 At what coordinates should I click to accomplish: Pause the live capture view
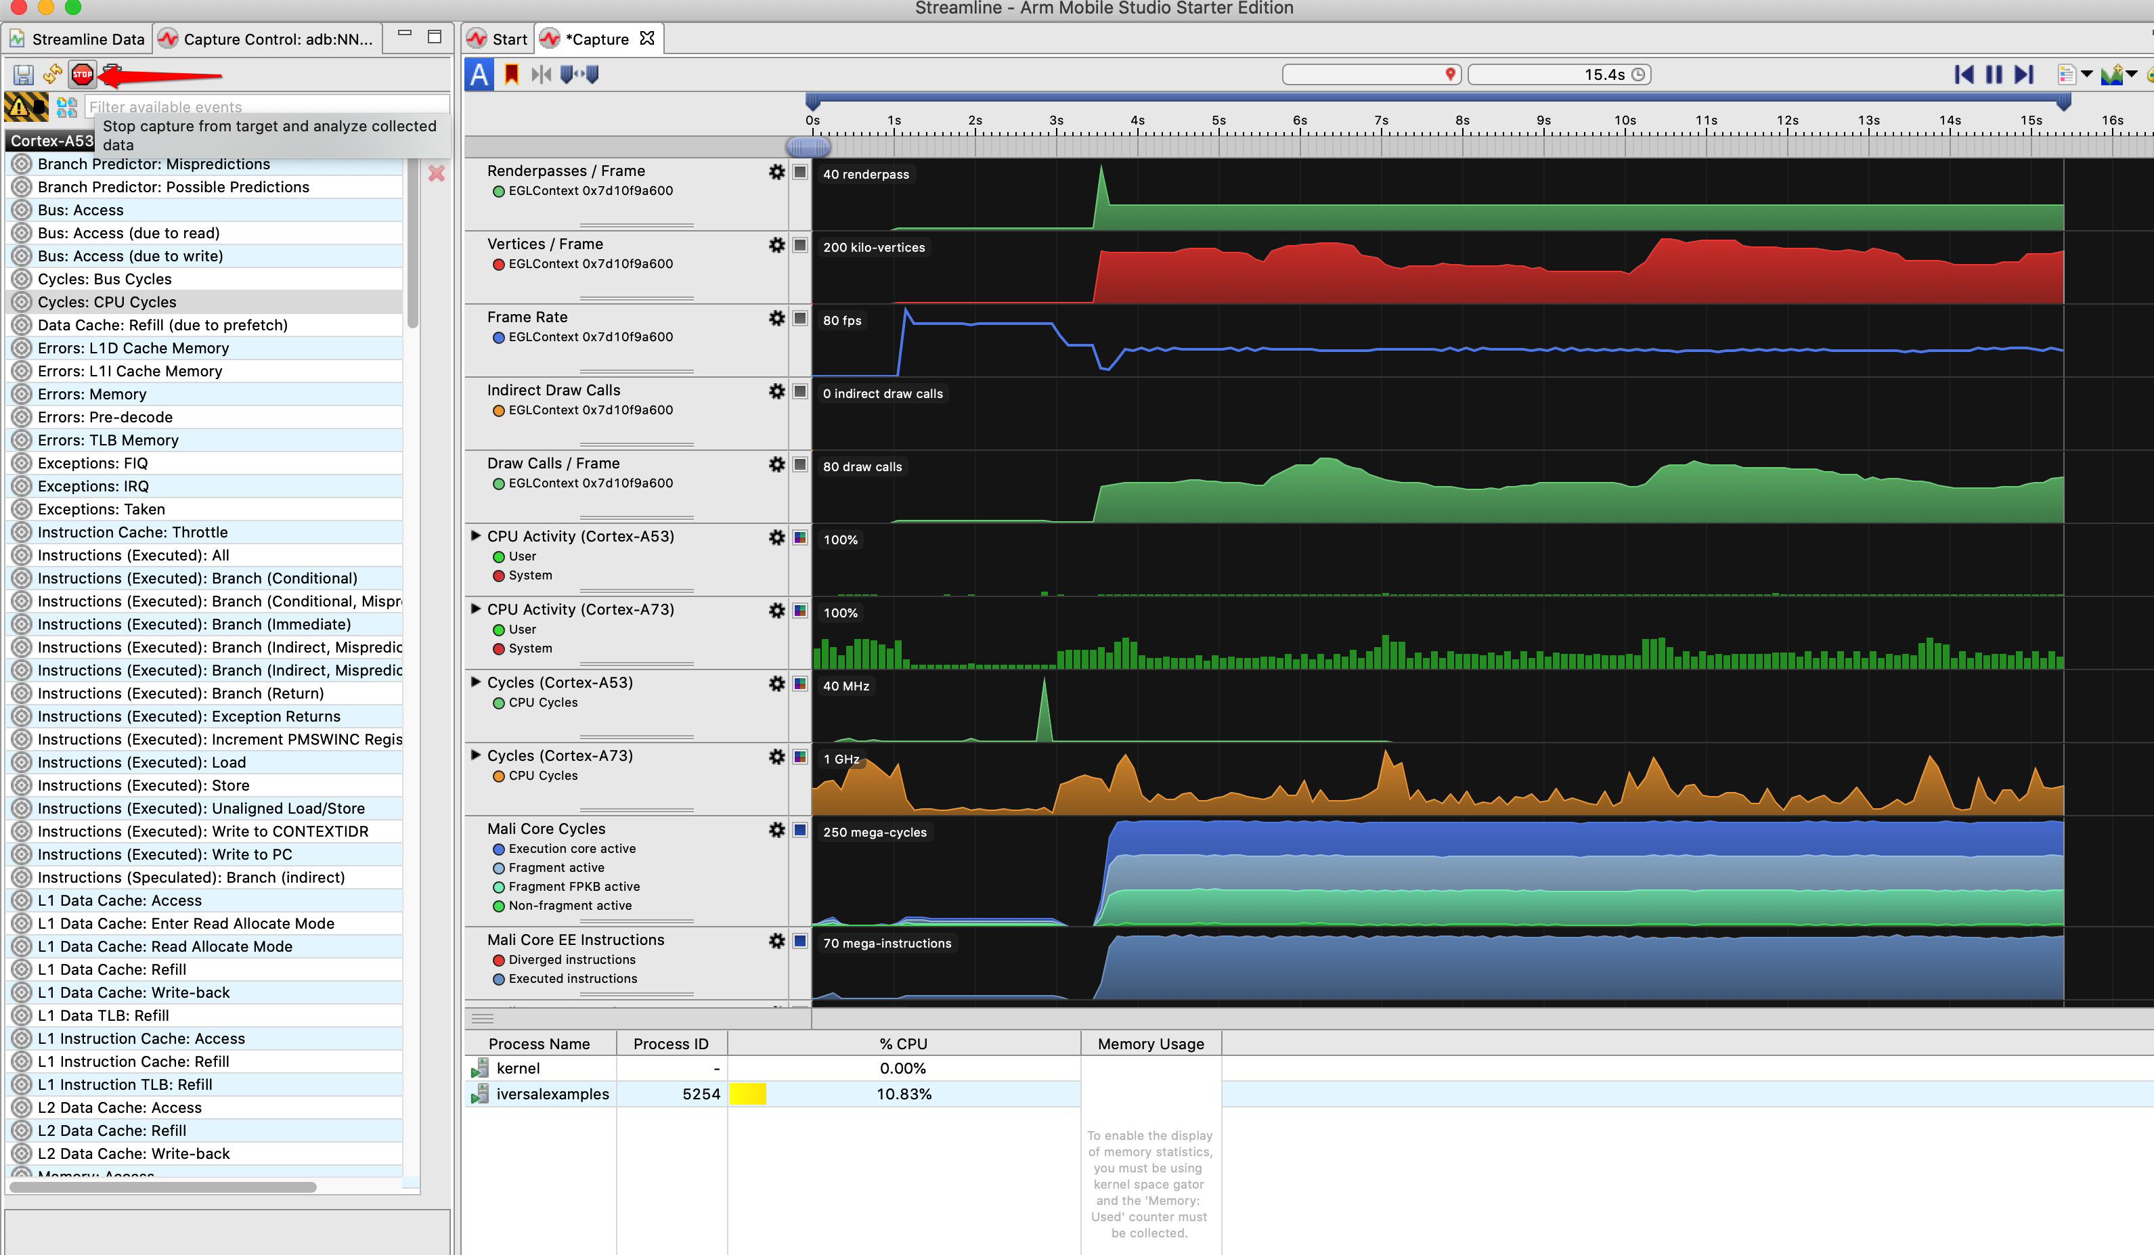[1994, 74]
